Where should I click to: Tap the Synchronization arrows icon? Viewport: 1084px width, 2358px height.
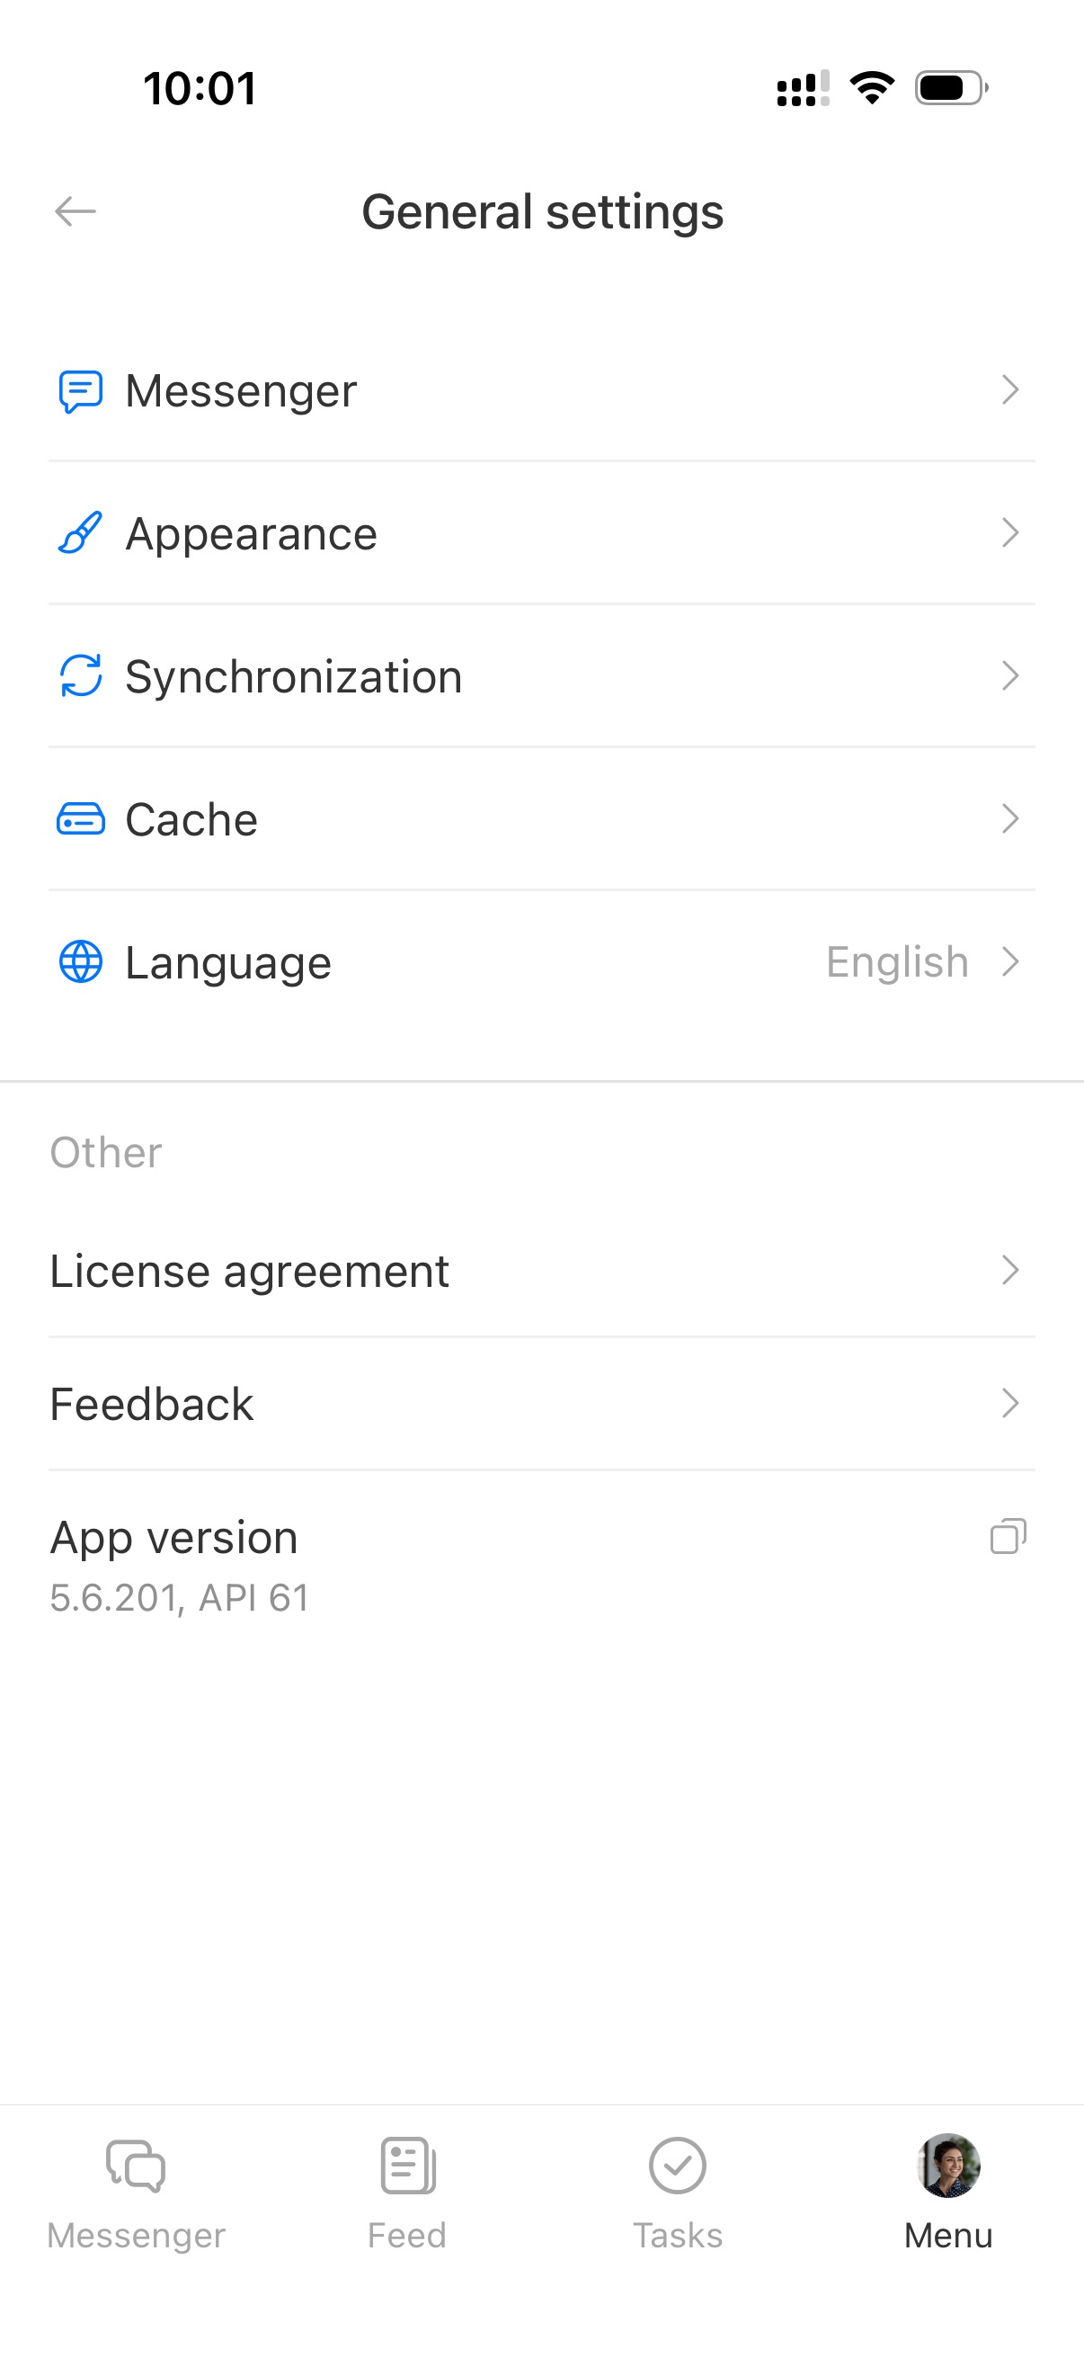tap(81, 676)
